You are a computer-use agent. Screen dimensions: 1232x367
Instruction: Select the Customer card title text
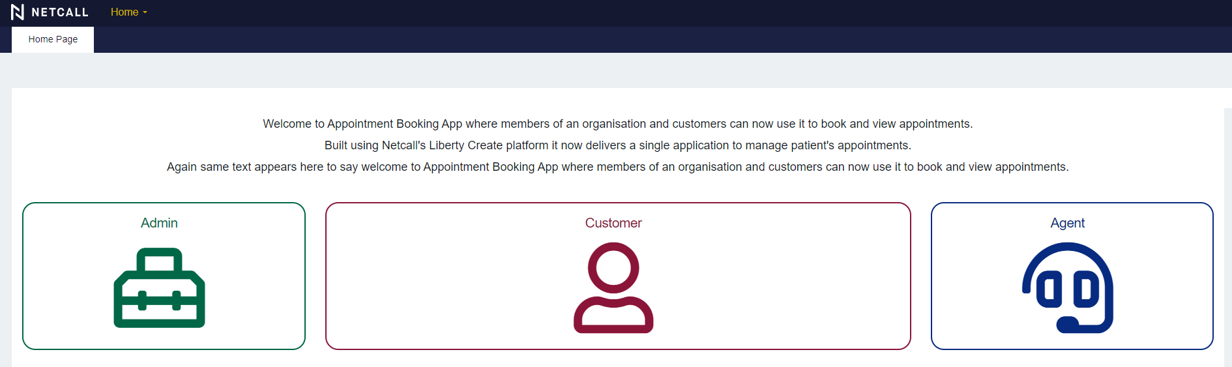pyautogui.click(x=613, y=223)
